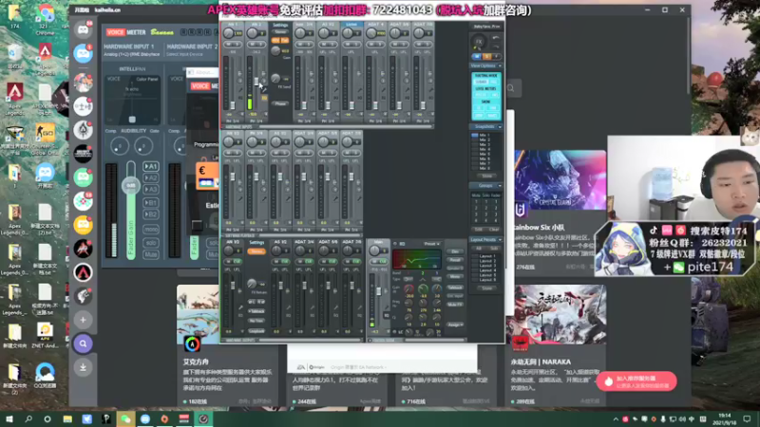Click Mute FX button
This screenshot has width=760, height=427.
[x=455, y=305]
